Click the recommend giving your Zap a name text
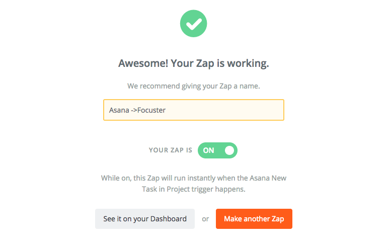The image size is (389, 250). tap(194, 86)
